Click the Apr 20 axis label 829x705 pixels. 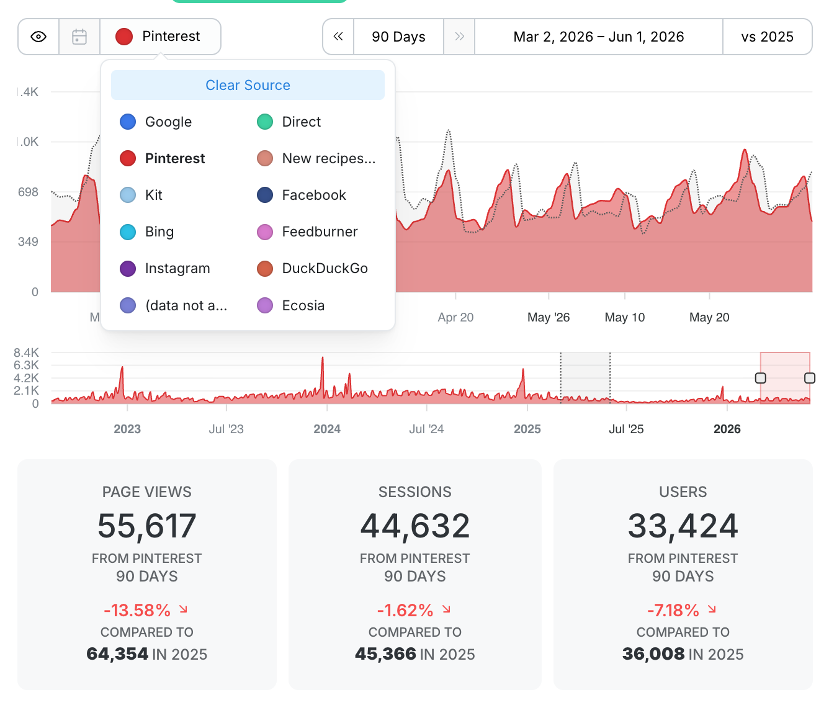coord(455,317)
